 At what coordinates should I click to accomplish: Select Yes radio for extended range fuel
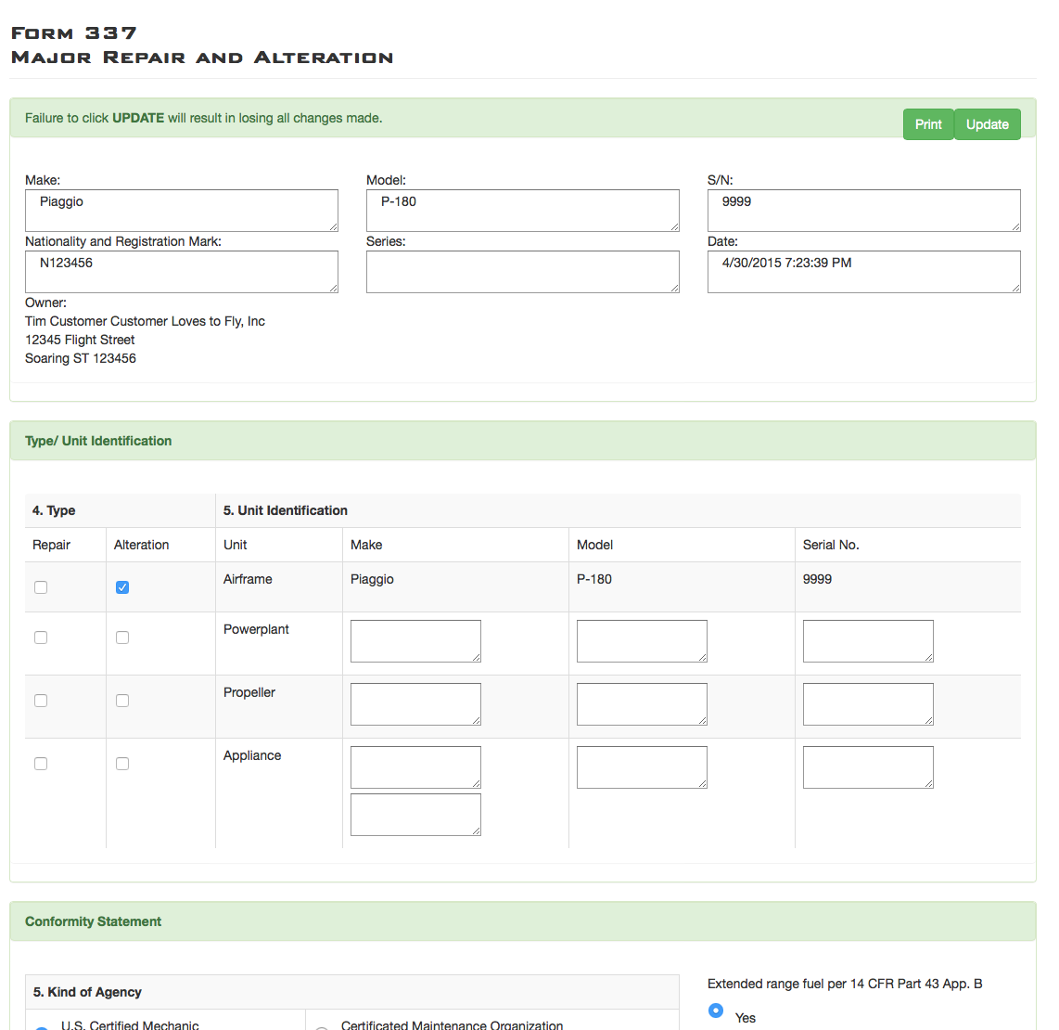point(716,1011)
